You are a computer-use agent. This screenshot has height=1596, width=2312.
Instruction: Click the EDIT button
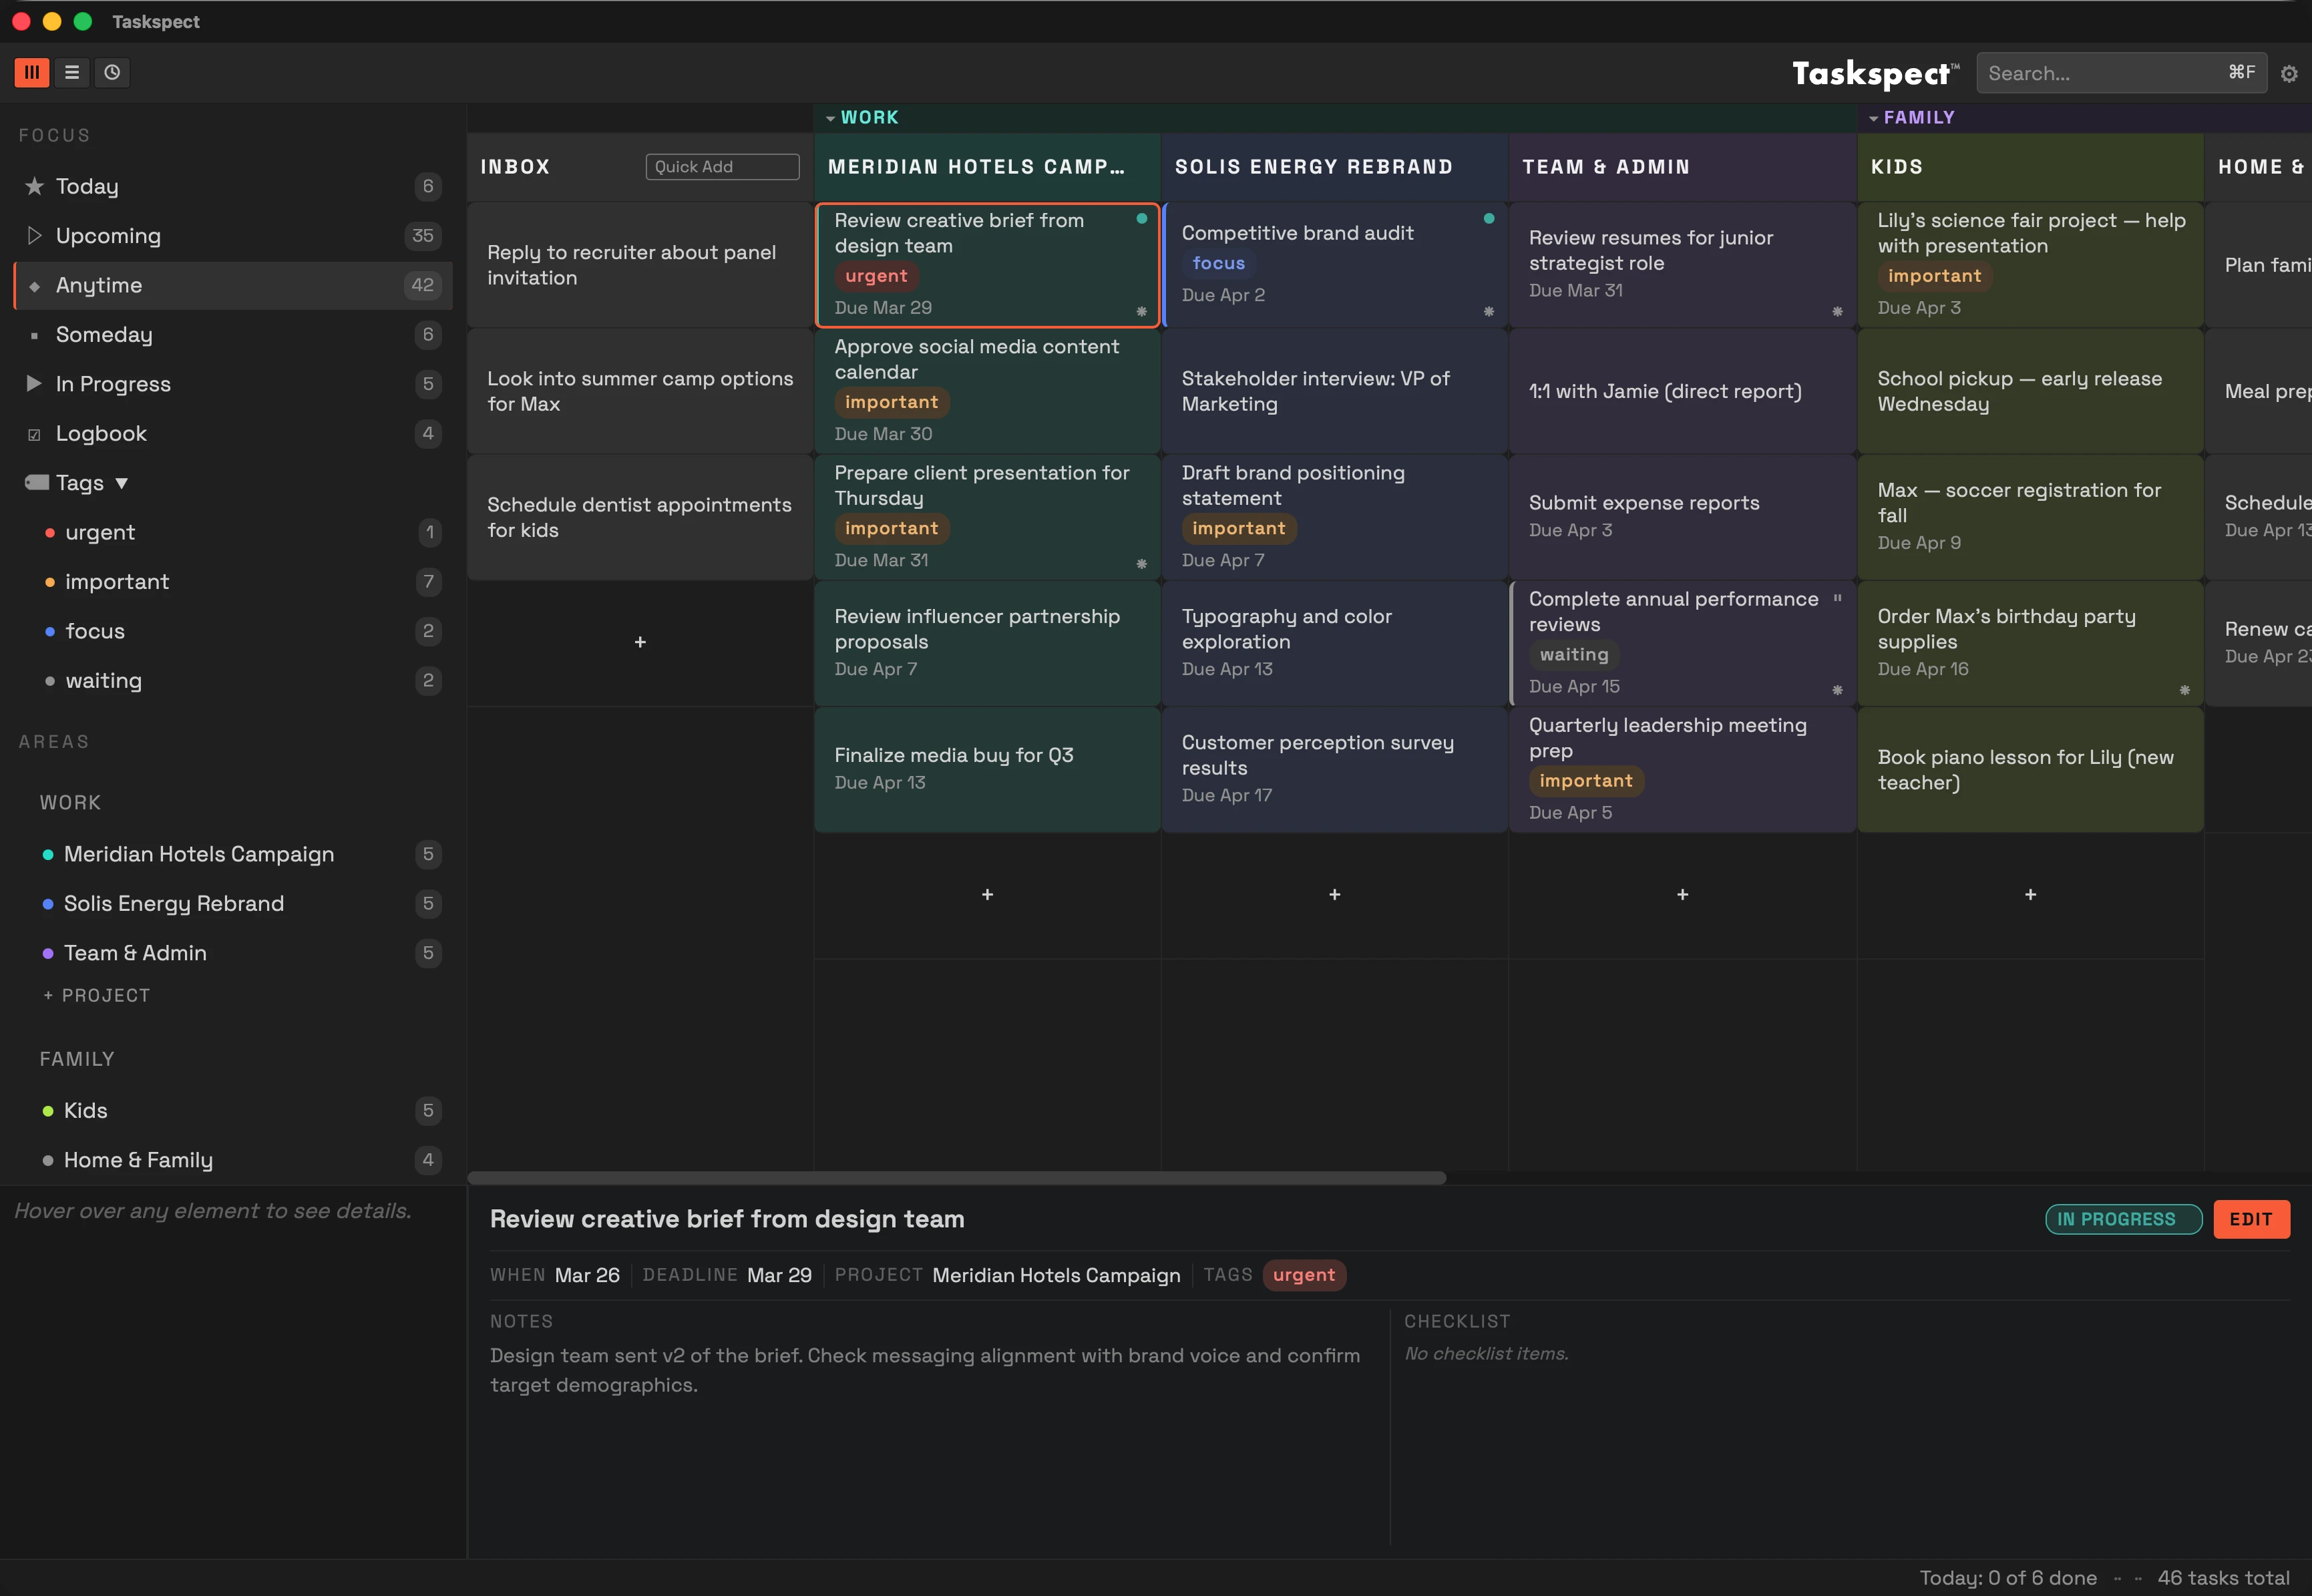(x=2251, y=1219)
